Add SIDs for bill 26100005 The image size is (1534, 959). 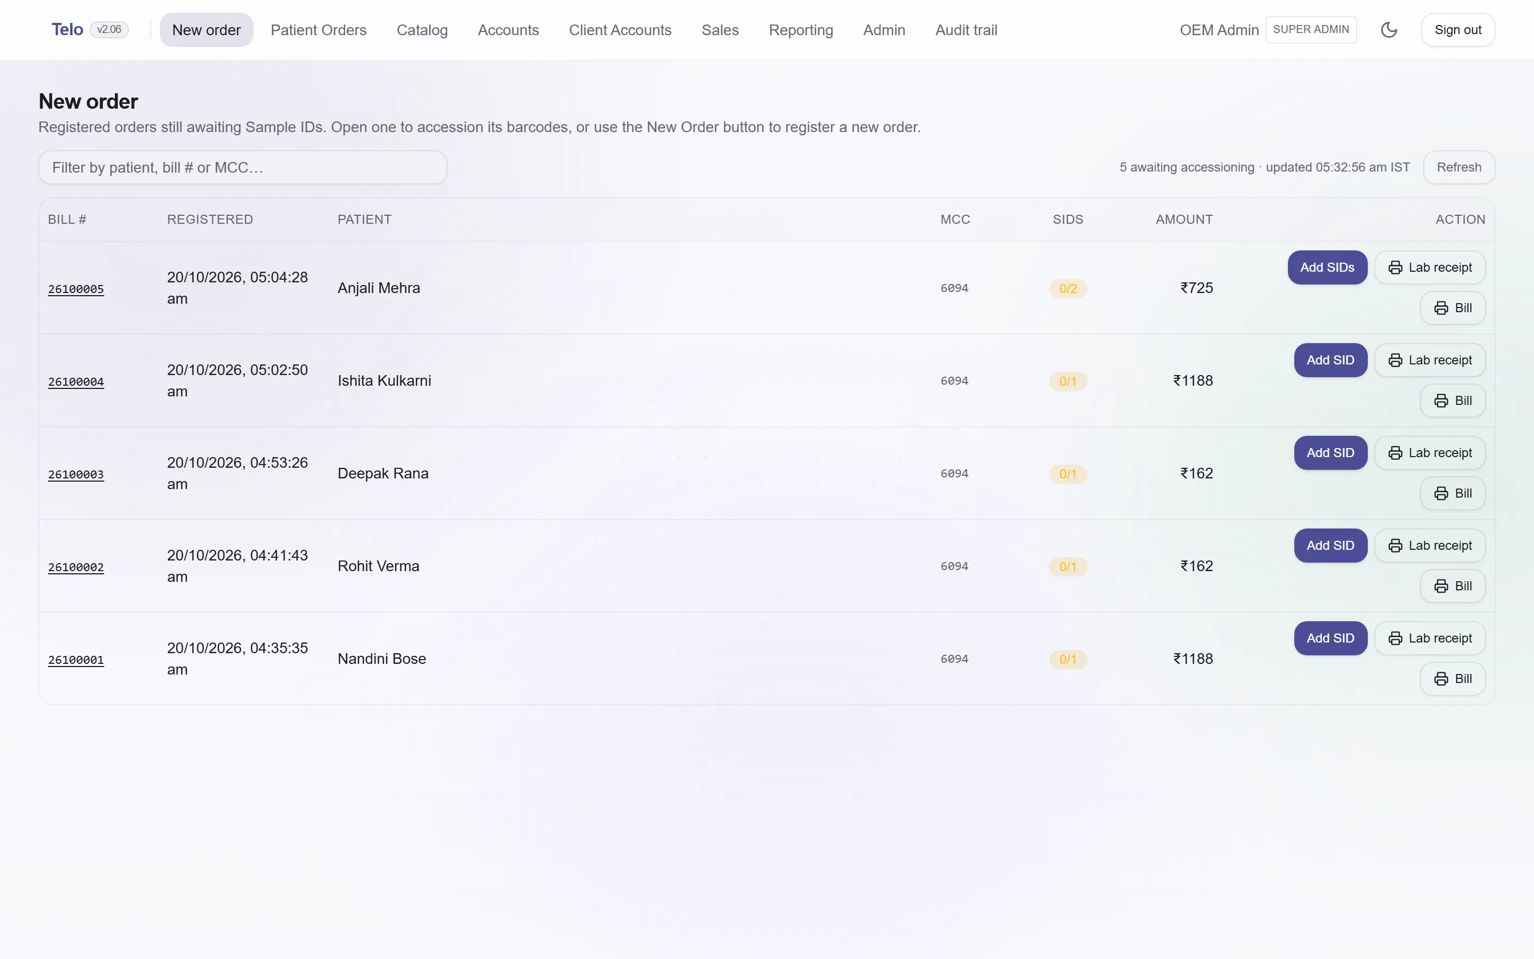(x=1327, y=267)
